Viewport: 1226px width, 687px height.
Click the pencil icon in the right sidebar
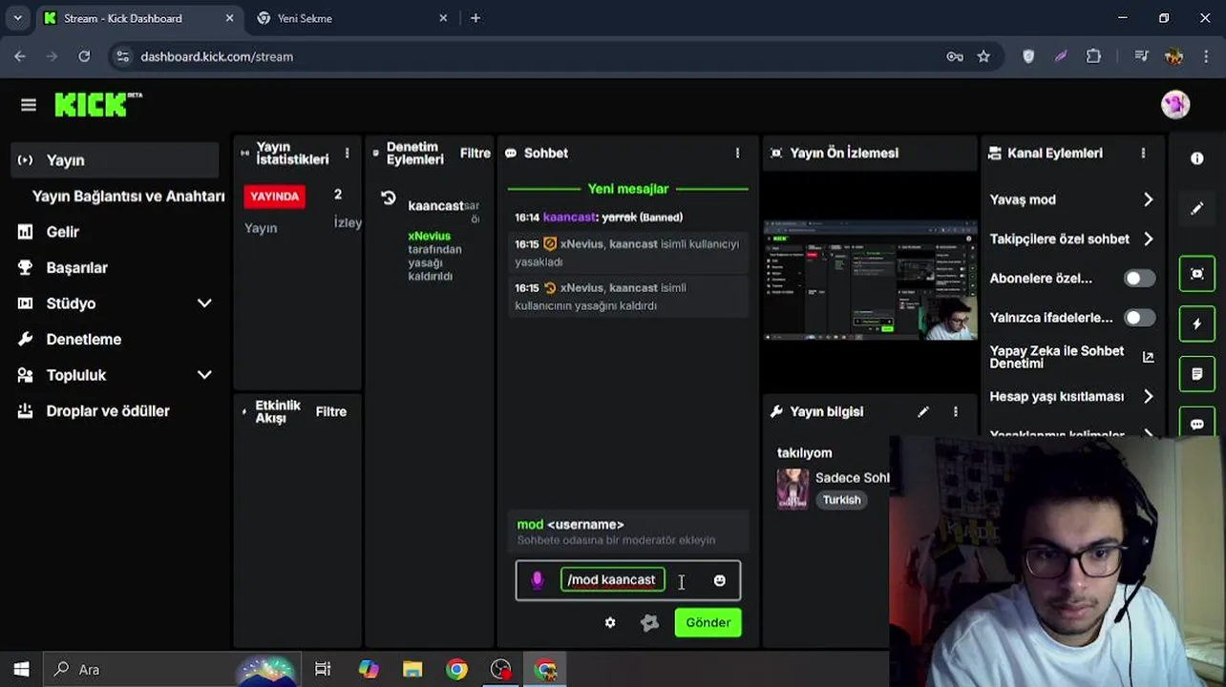tap(1196, 208)
